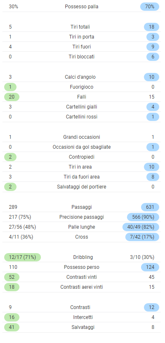Select the Grandi occasioni label
Image resolution: width=165 pixels, height=343 pixels.
pyautogui.click(x=81, y=137)
